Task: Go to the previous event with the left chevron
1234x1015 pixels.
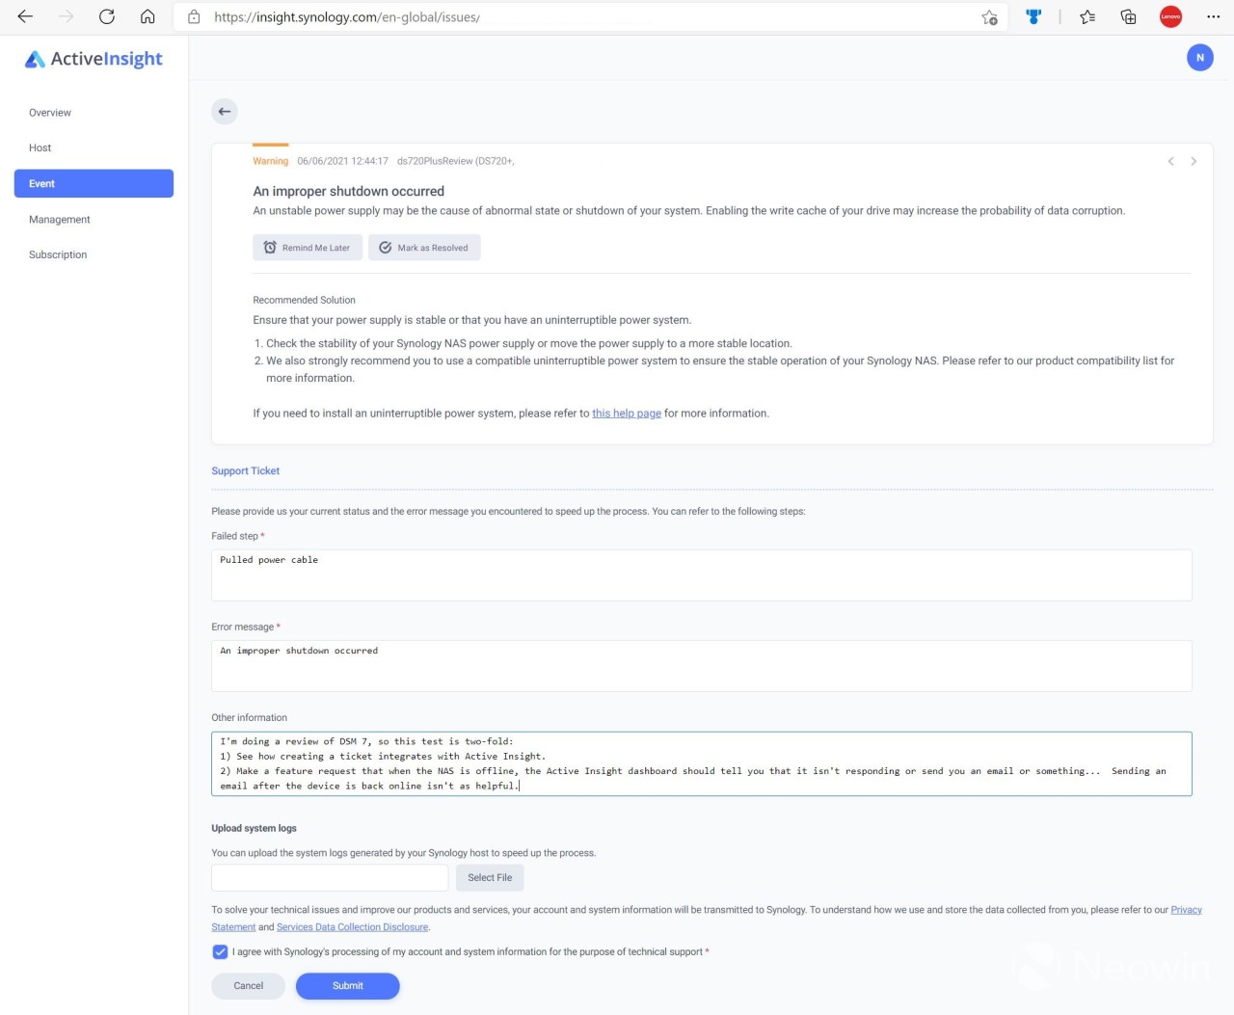Action: (x=1170, y=161)
